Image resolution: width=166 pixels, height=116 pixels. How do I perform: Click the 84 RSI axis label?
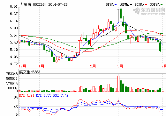[16, 97]
